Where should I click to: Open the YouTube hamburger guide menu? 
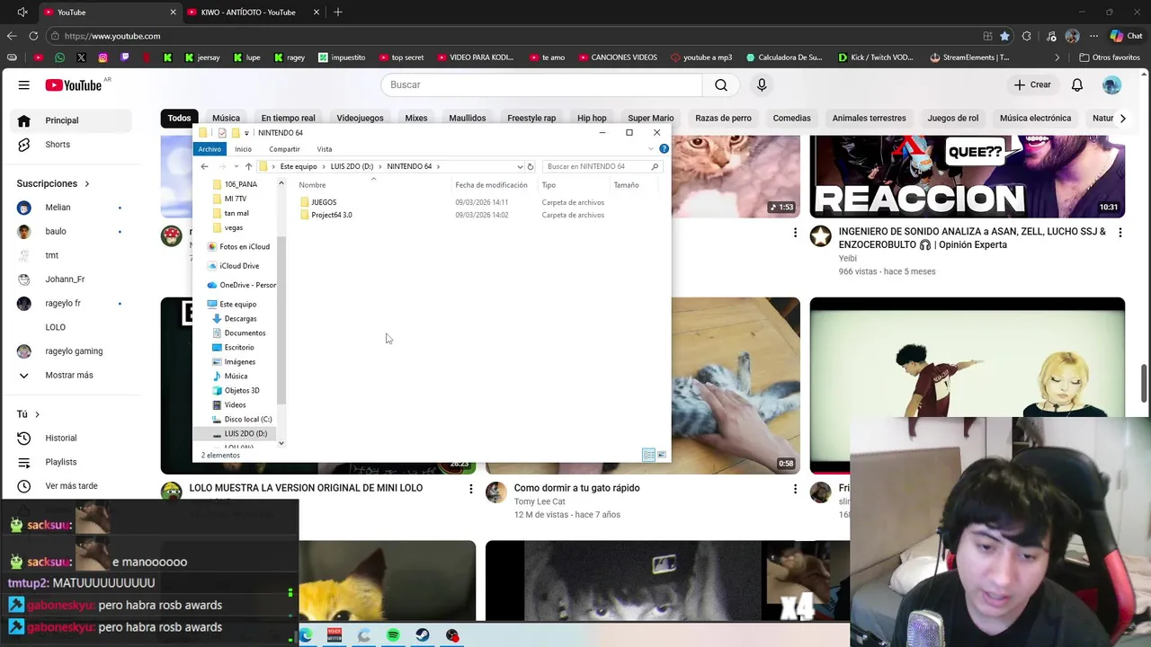(x=23, y=84)
